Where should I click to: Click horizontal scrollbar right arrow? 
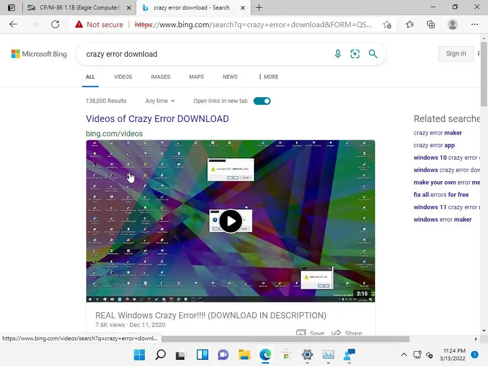(x=476, y=339)
